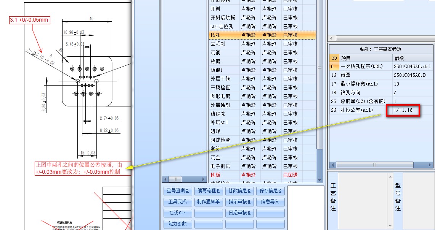The image size is (435, 230).
Task: Click the 回退审核B button
Action: point(239,213)
